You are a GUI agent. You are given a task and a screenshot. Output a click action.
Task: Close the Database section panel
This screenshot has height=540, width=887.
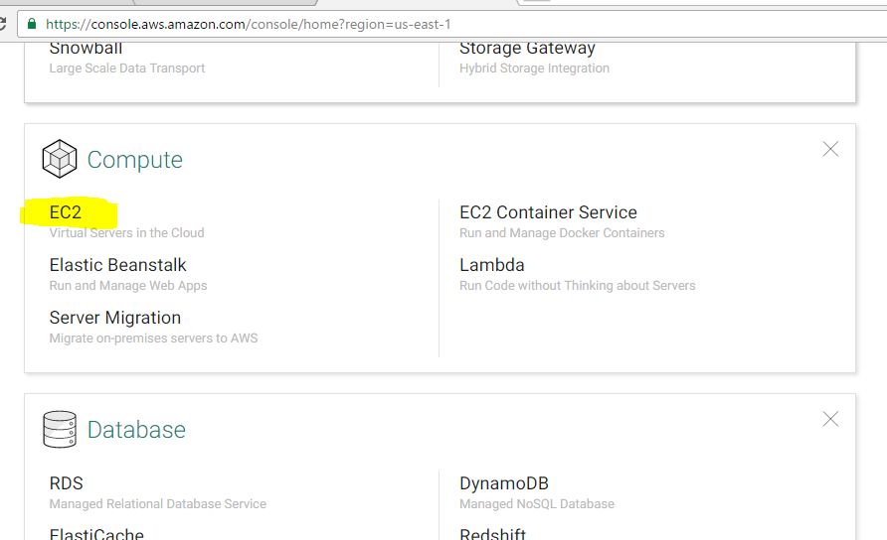click(830, 419)
